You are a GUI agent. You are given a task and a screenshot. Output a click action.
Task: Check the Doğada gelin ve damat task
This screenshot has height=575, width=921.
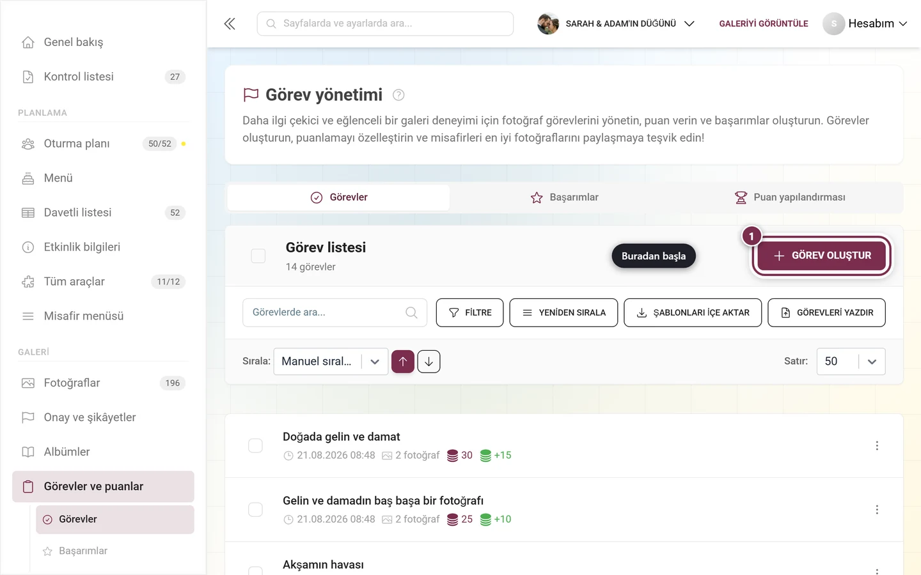click(255, 446)
